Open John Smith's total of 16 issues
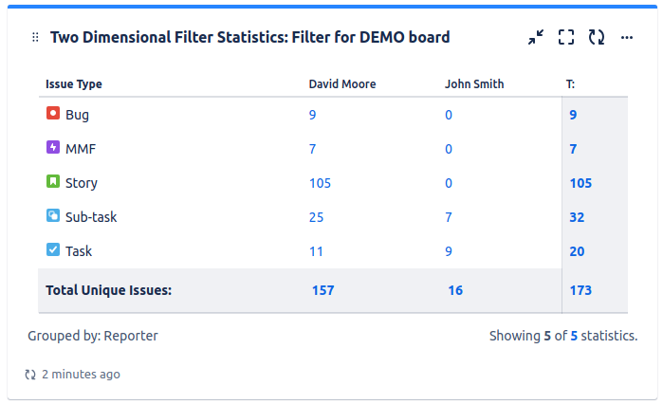 point(455,290)
